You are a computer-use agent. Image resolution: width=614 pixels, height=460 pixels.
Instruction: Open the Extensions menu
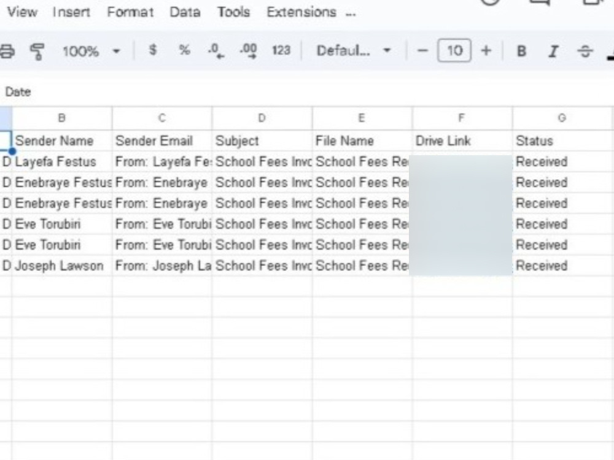(x=301, y=12)
